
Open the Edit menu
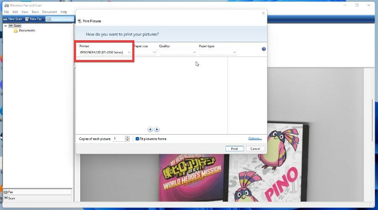15,12
